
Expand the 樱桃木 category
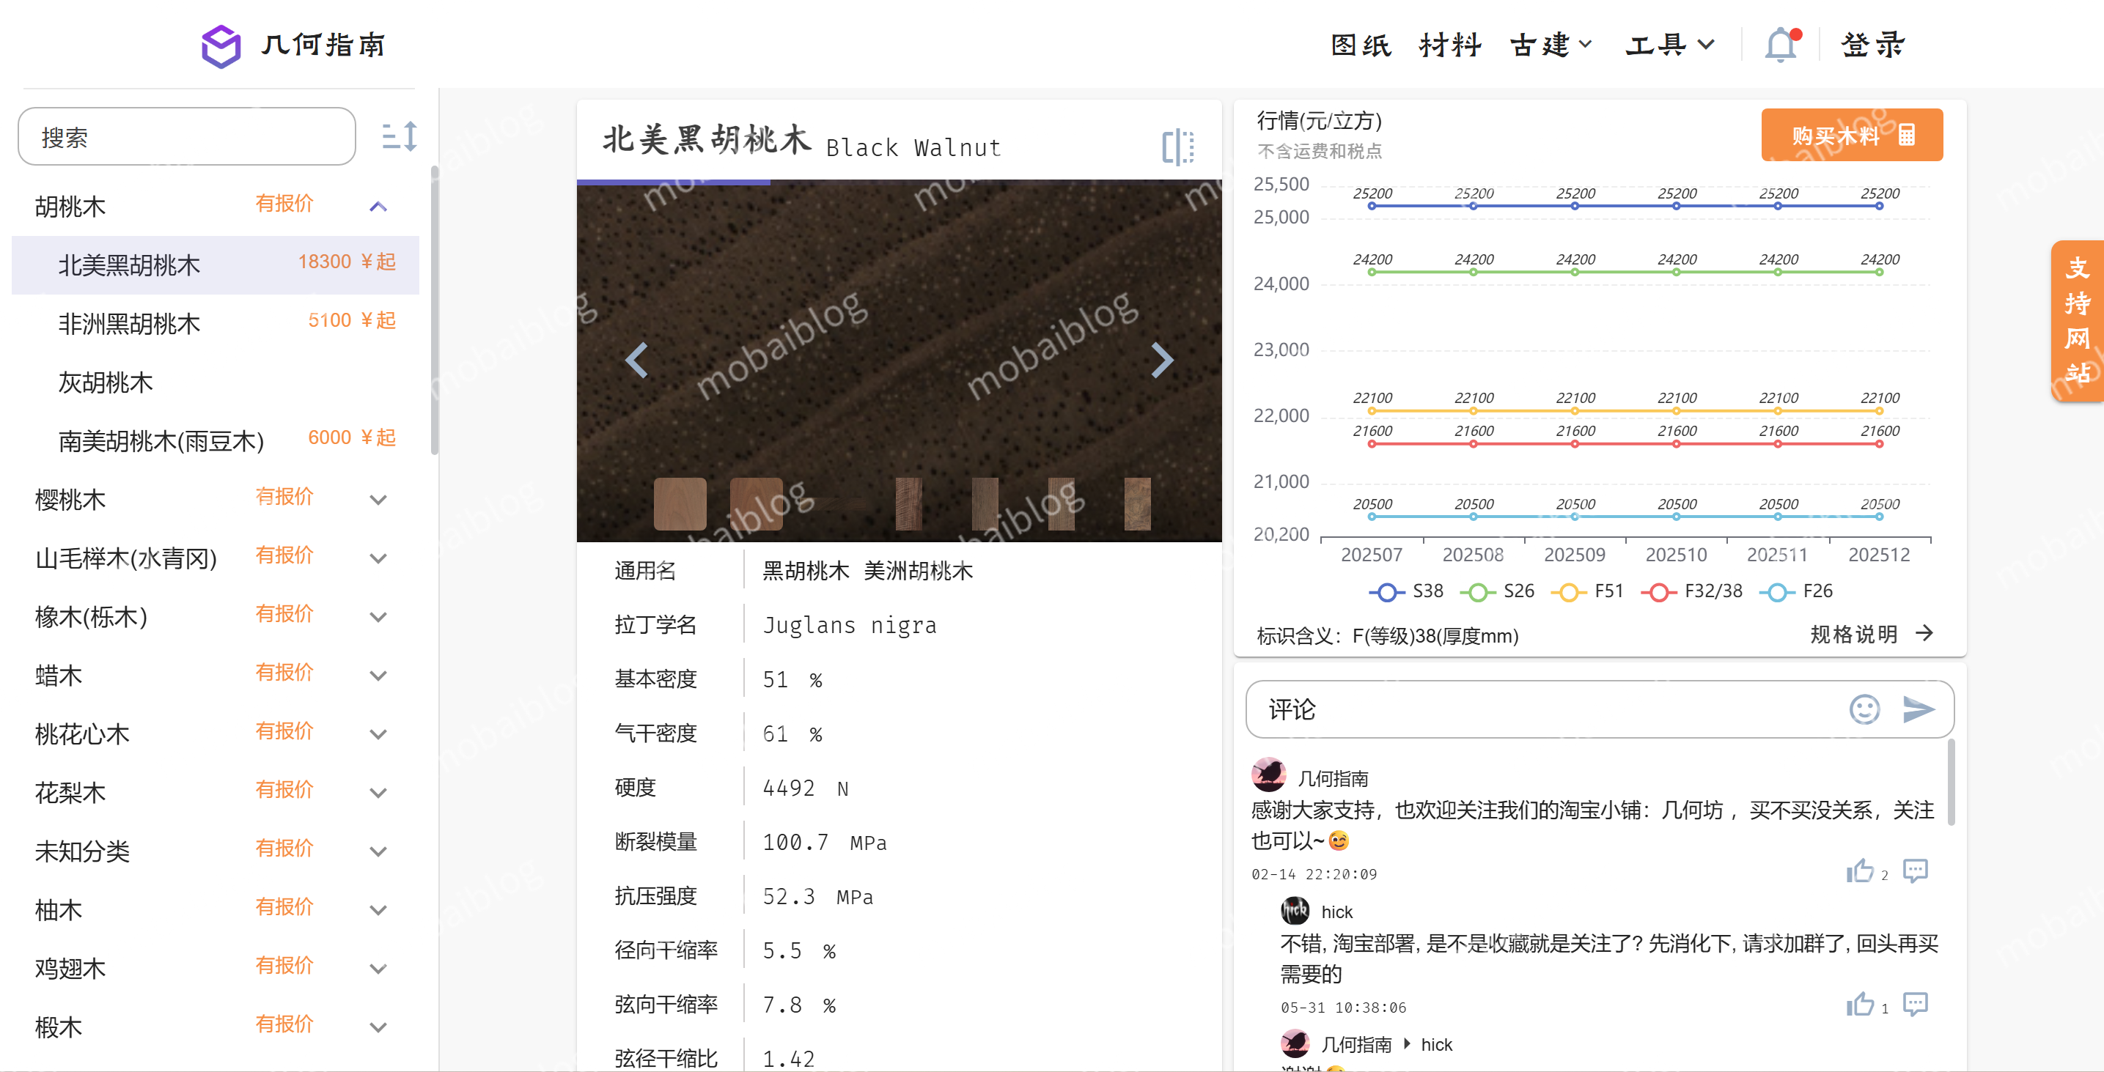pos(378,499)
